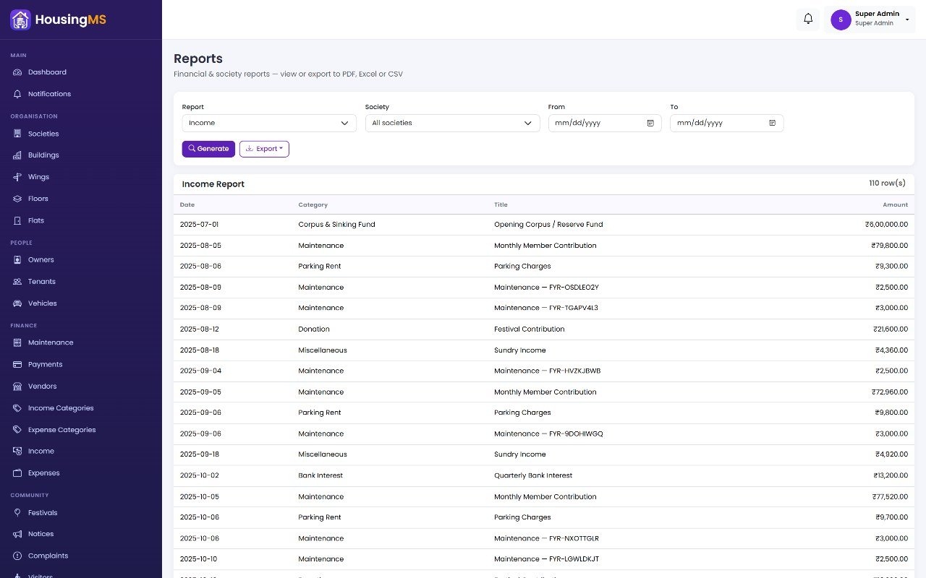Image resolution: width=926 pixels, height=578 pixels.
Task: Click Festival Contribution title cell
Action: pos(529,329)
